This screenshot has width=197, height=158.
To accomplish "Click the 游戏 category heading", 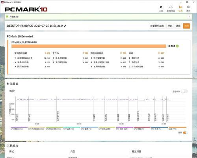I will [x=131, y=53].
